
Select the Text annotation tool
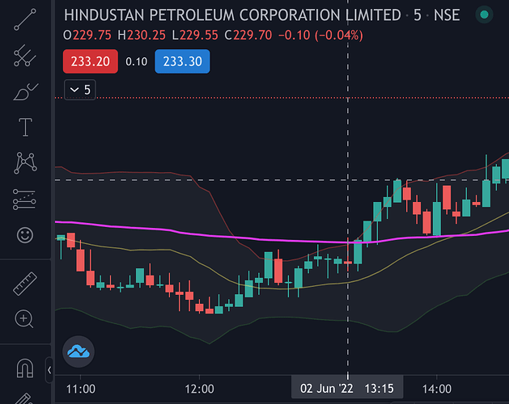coord(25,127)
